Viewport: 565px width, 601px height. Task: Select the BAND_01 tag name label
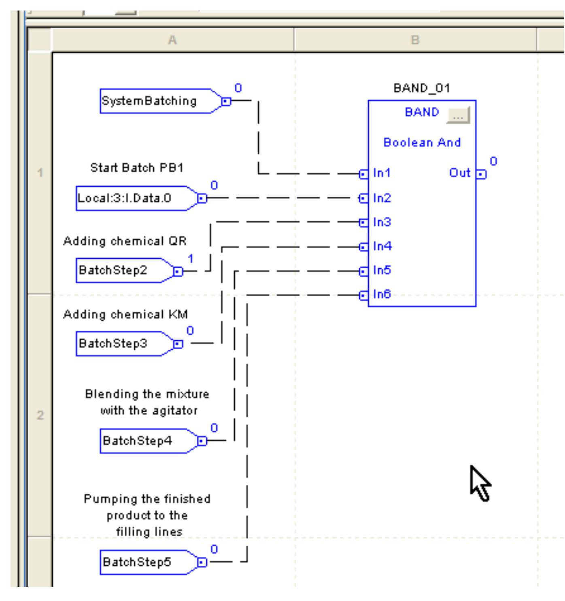[x=422, y=88]
